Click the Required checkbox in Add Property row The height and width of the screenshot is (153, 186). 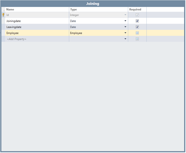pos(137,39)
